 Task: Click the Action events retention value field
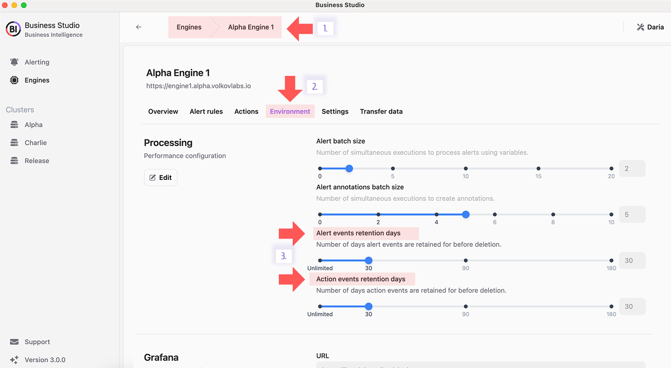tap(632, 306)
